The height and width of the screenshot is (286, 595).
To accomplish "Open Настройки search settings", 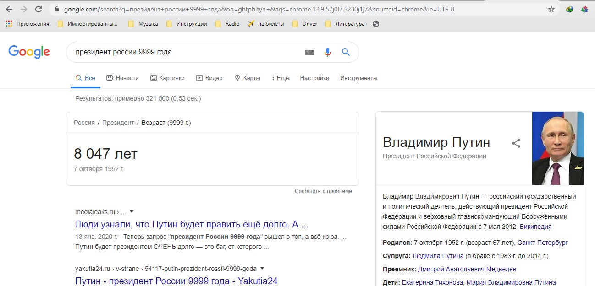I will click(x=314, y=78).
